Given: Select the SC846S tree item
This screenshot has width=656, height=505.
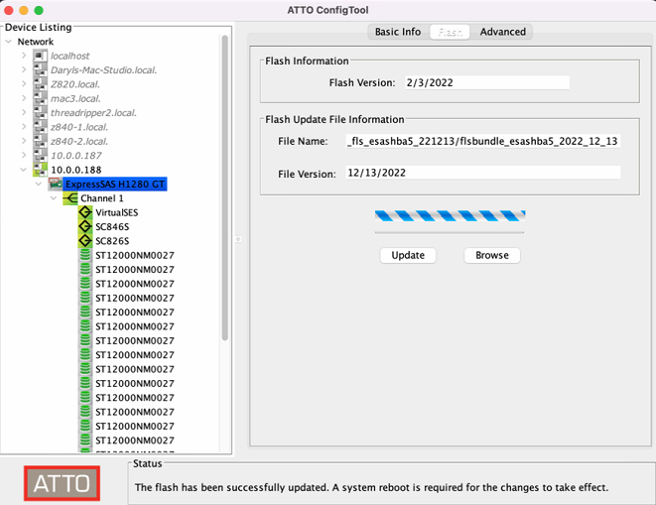Looking at the screenshot, I should point(112,227).
